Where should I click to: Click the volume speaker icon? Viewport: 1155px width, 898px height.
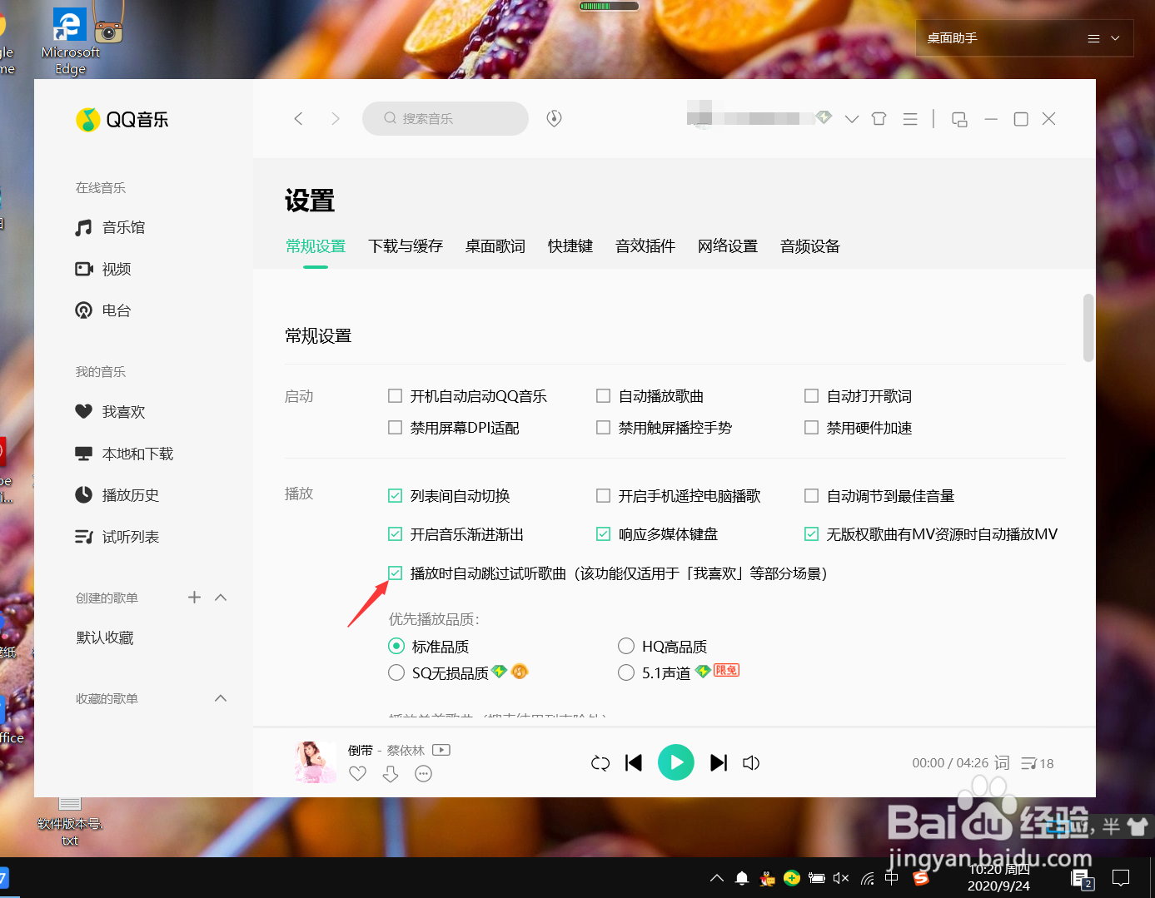pyautogui.click(x=751, y=762)
